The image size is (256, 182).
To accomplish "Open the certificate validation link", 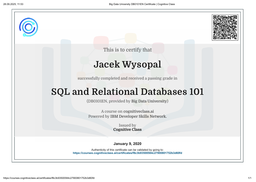I will [x=127, y=153].
